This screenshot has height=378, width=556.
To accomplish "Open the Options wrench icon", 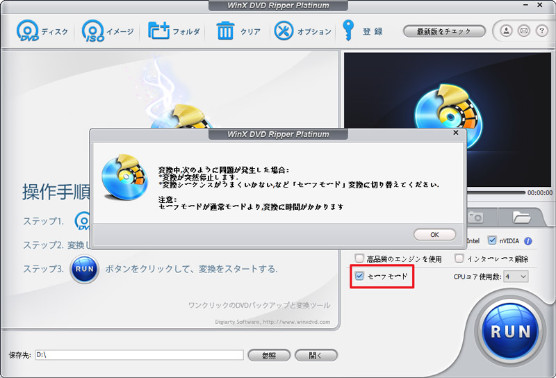I will click(303, 31).
